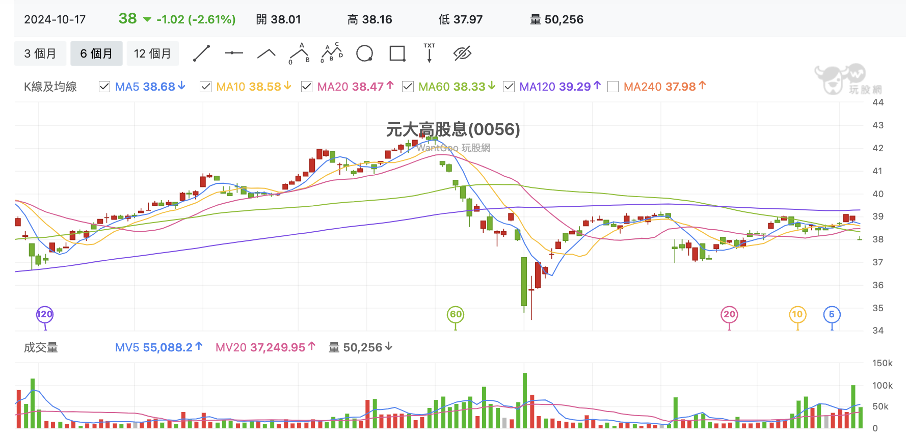Uncheck the MA120 moving average checkbox
The height and width of the screenshot is (438, 906).
(x=509, y=87)
